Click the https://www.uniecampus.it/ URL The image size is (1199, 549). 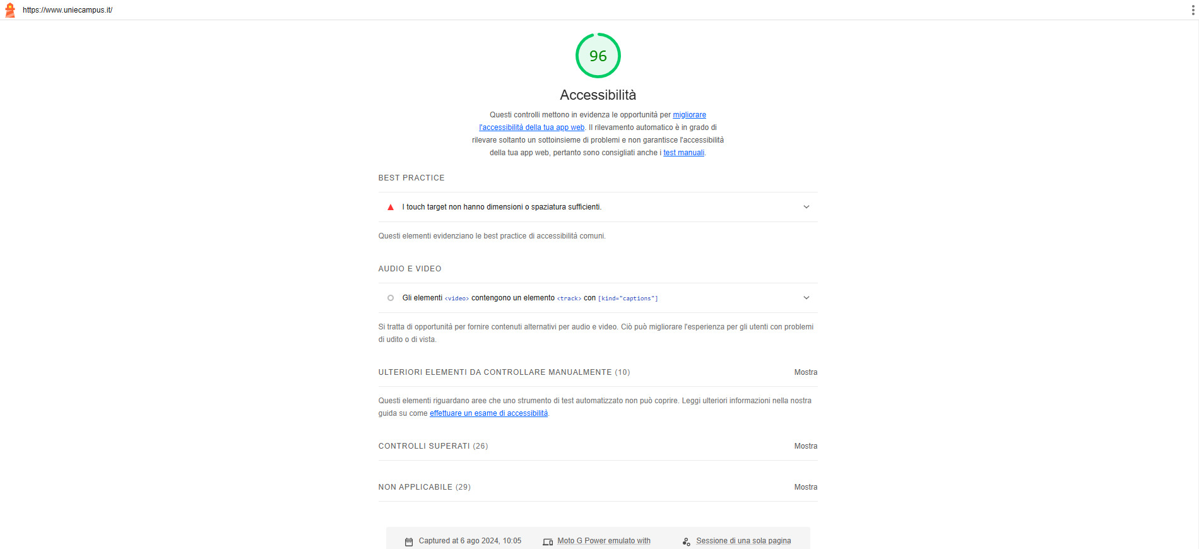click(68, 10)
